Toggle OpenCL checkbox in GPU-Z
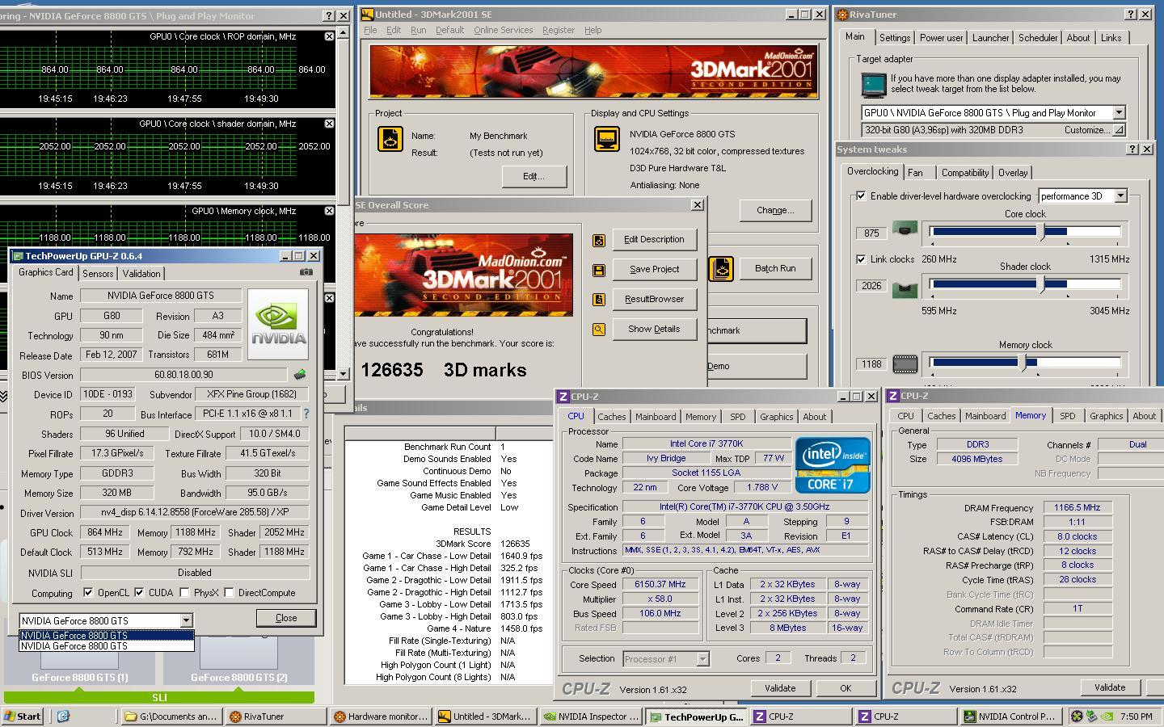The height and width of the screenshot is (727, 1164). [87, 592]
